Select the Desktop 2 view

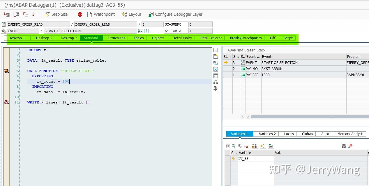pyautogui.click(x=44, y=38)
